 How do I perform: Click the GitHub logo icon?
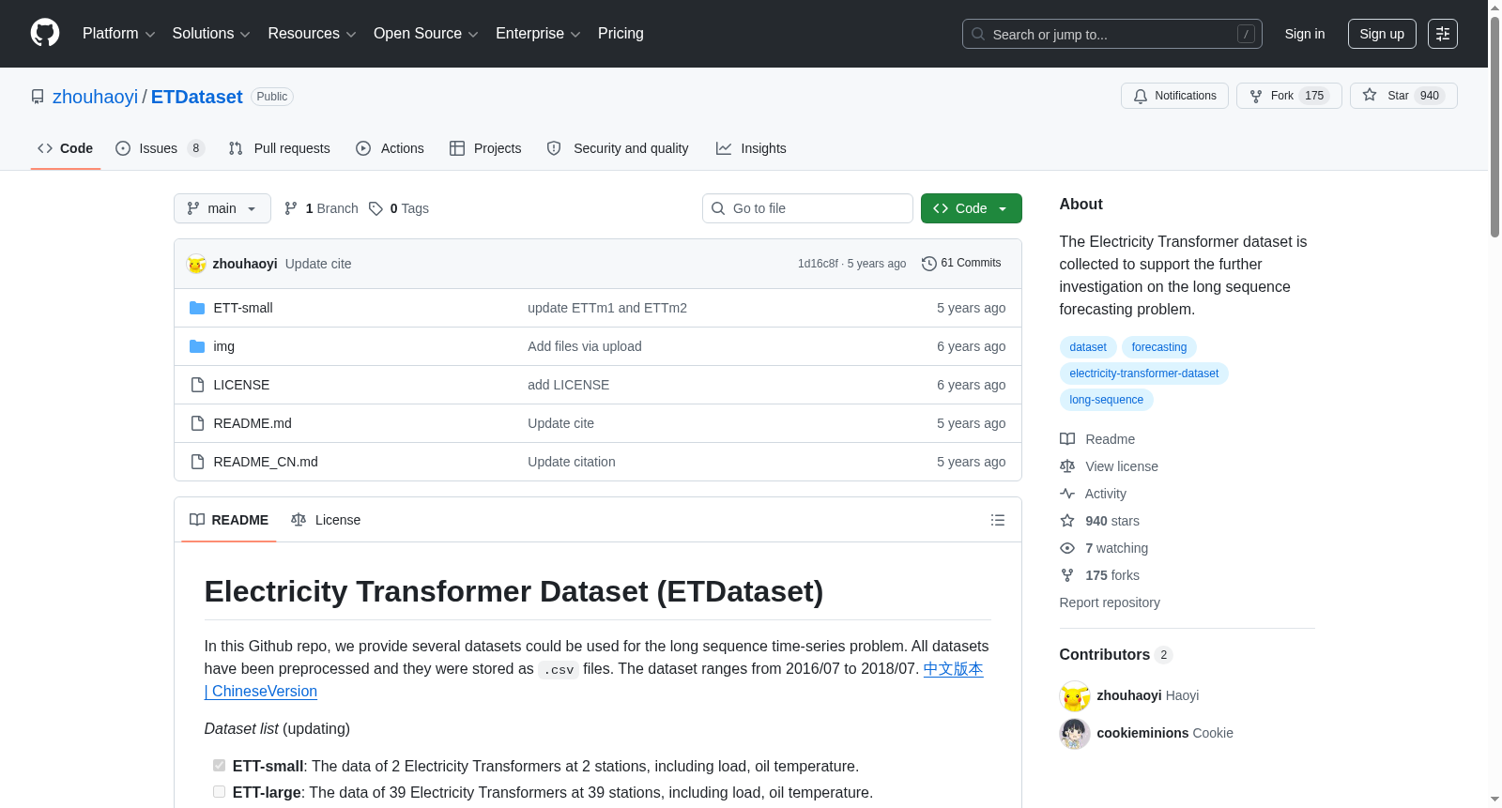click(45, 34)
